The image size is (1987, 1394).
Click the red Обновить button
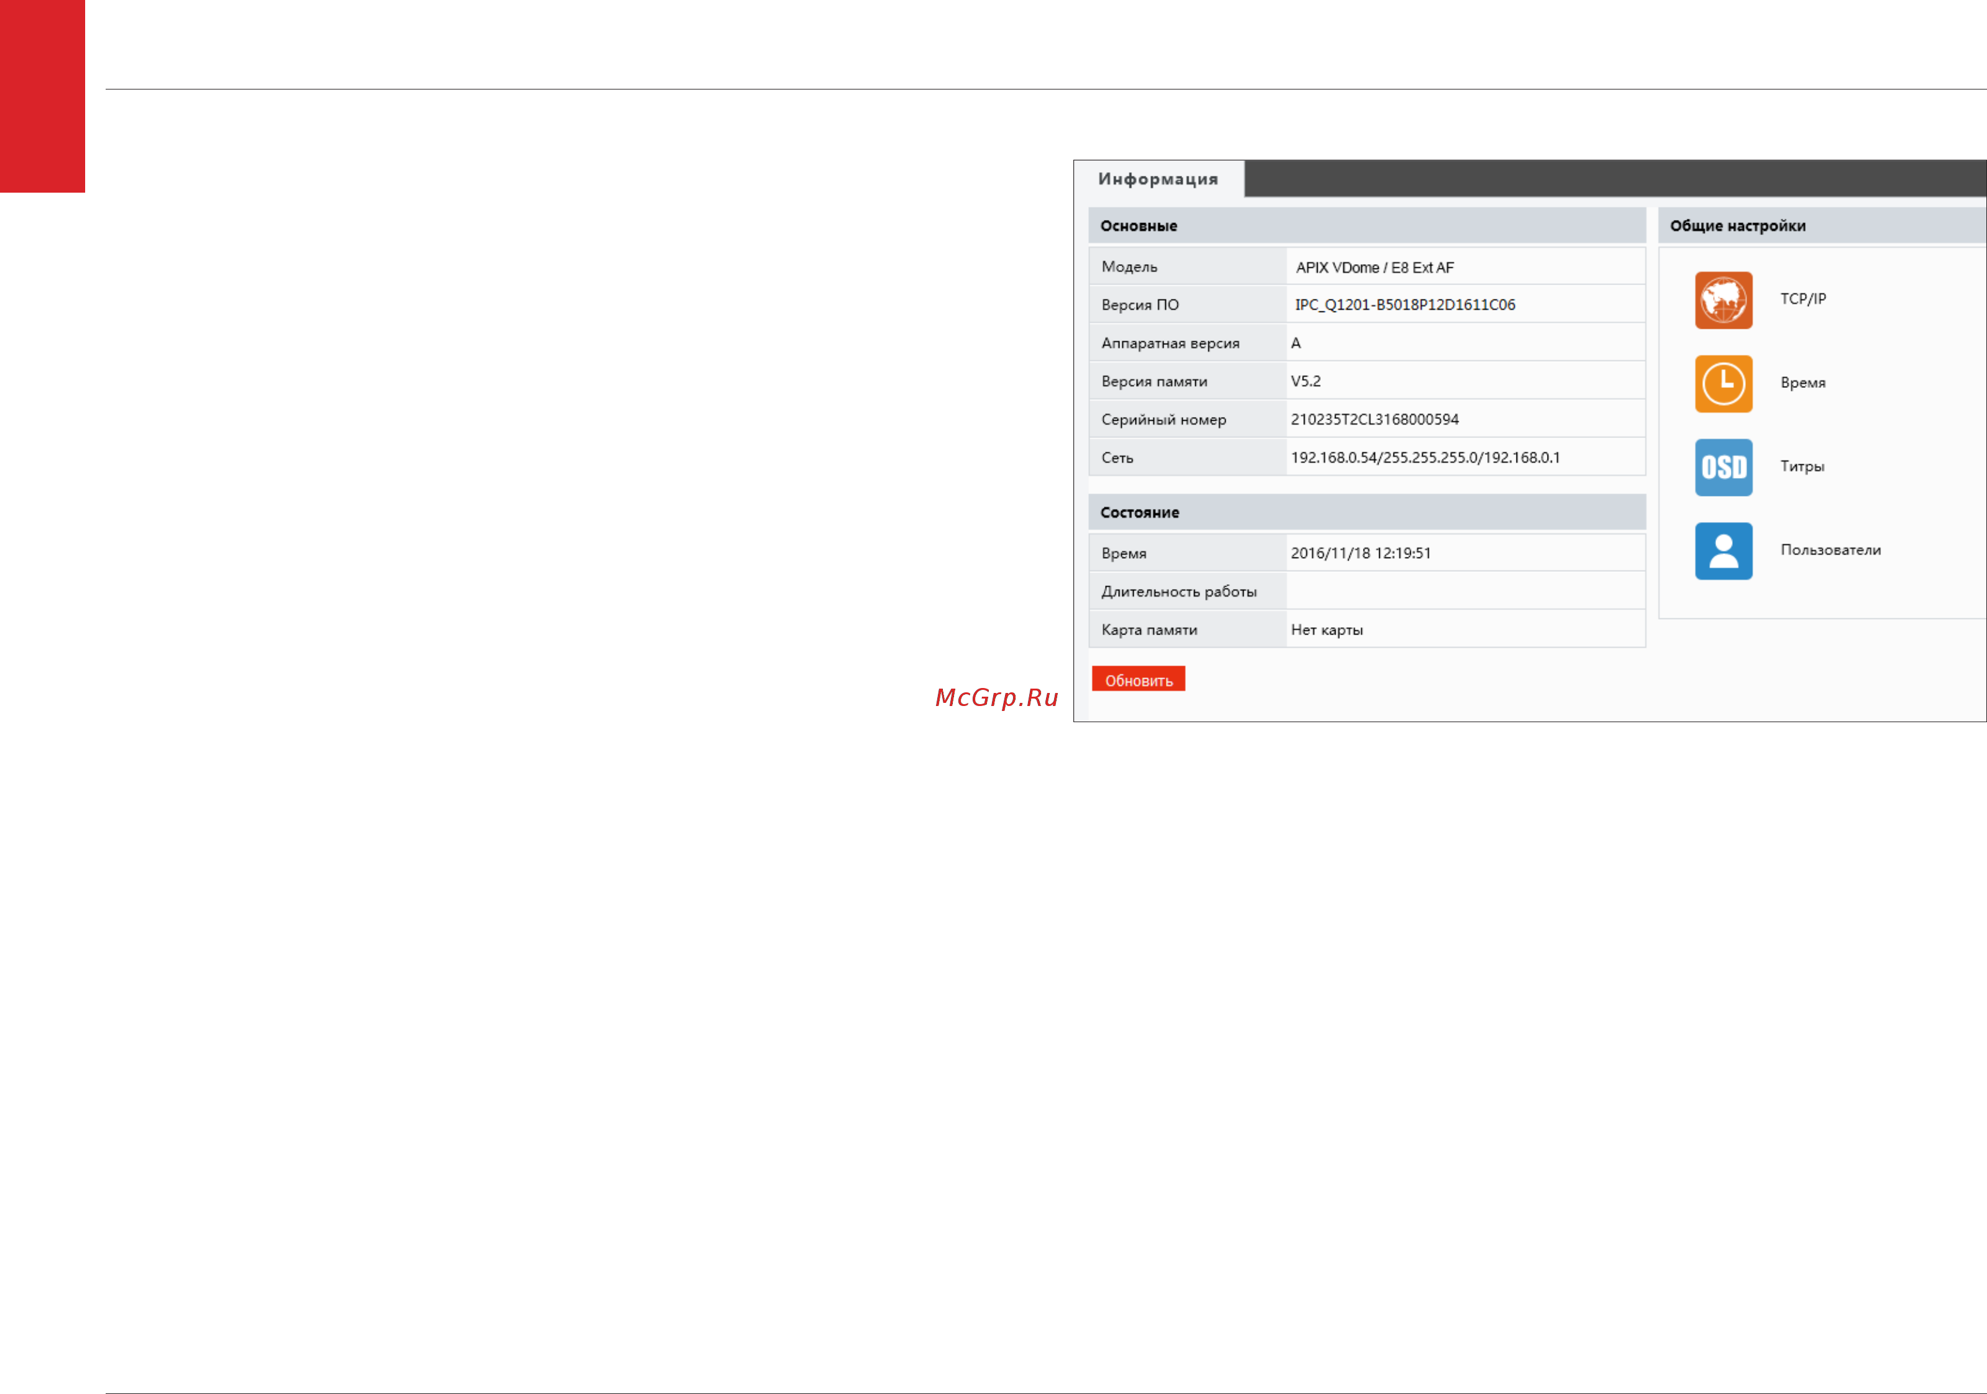pyautogui.click(x=1138, y=679)
